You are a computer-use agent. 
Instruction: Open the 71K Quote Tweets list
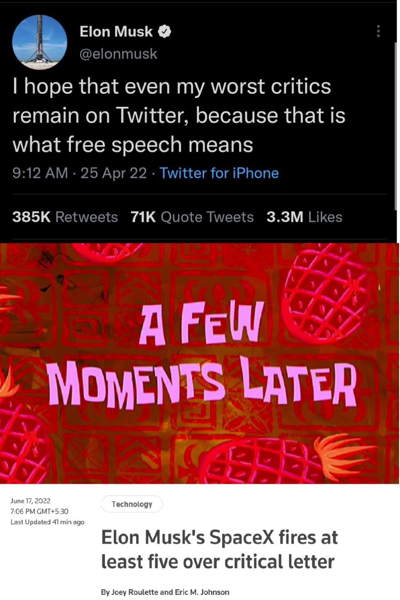[192, 217]
